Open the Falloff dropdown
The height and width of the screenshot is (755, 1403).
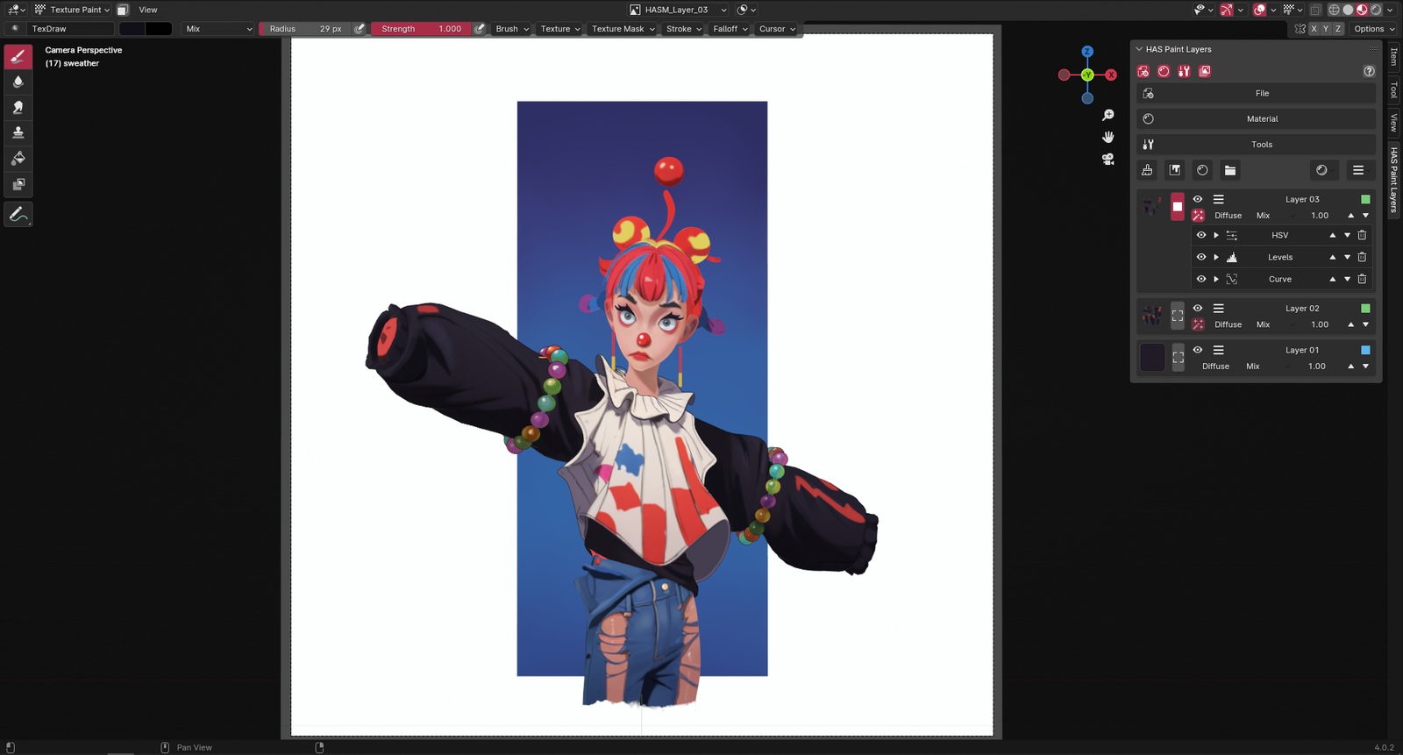730,29
